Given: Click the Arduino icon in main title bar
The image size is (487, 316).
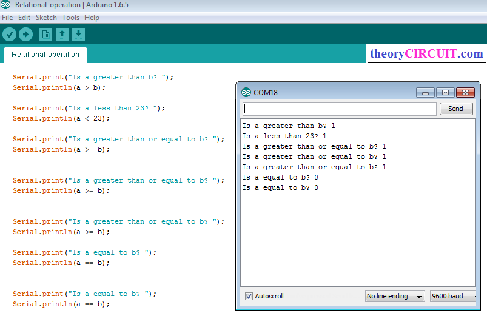Looking at the screenshot, I should coord(6,5).
